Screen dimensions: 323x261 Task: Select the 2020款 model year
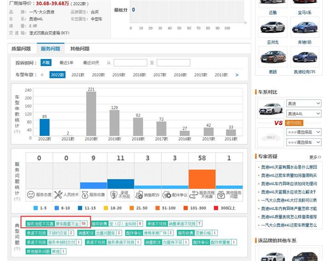coord(98,75)
